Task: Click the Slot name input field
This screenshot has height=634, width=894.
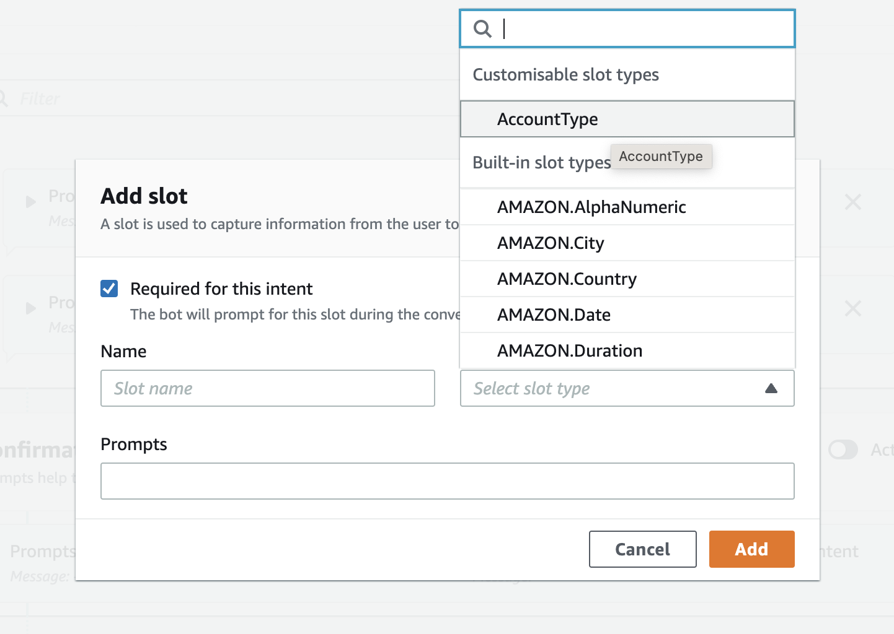Action: [x=267, y=388]
